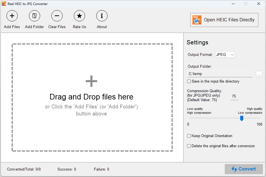Click the HEIC logo on Open HEIC Files Directly
This screenshot has width=266, height=177.
pyautogui.click(x=197, y=20)
